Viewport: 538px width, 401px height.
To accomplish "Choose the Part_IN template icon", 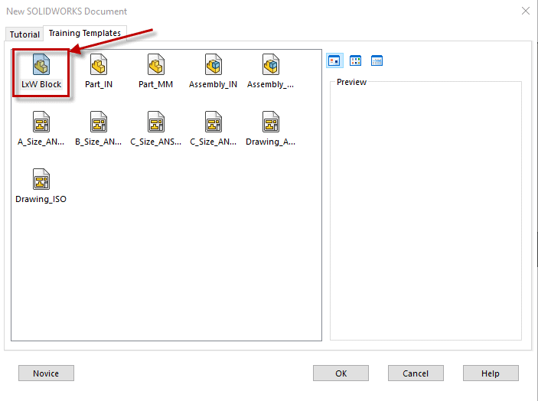I will [x=99, y=64].
